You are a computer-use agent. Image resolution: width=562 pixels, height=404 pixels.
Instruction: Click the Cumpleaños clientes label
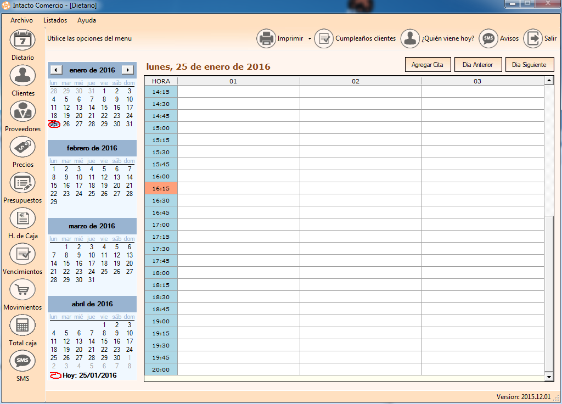366,38
